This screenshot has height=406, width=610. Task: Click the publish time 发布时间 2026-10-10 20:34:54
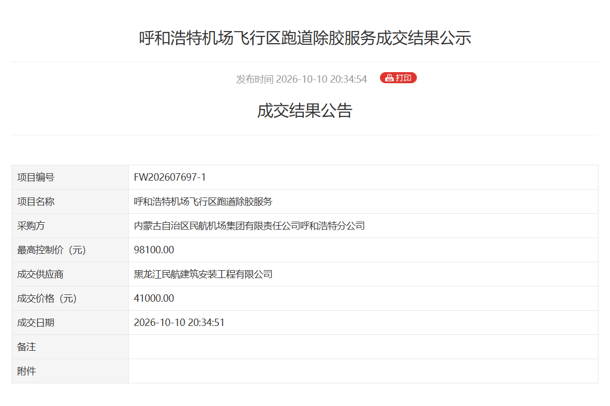(x=301, y=79)
